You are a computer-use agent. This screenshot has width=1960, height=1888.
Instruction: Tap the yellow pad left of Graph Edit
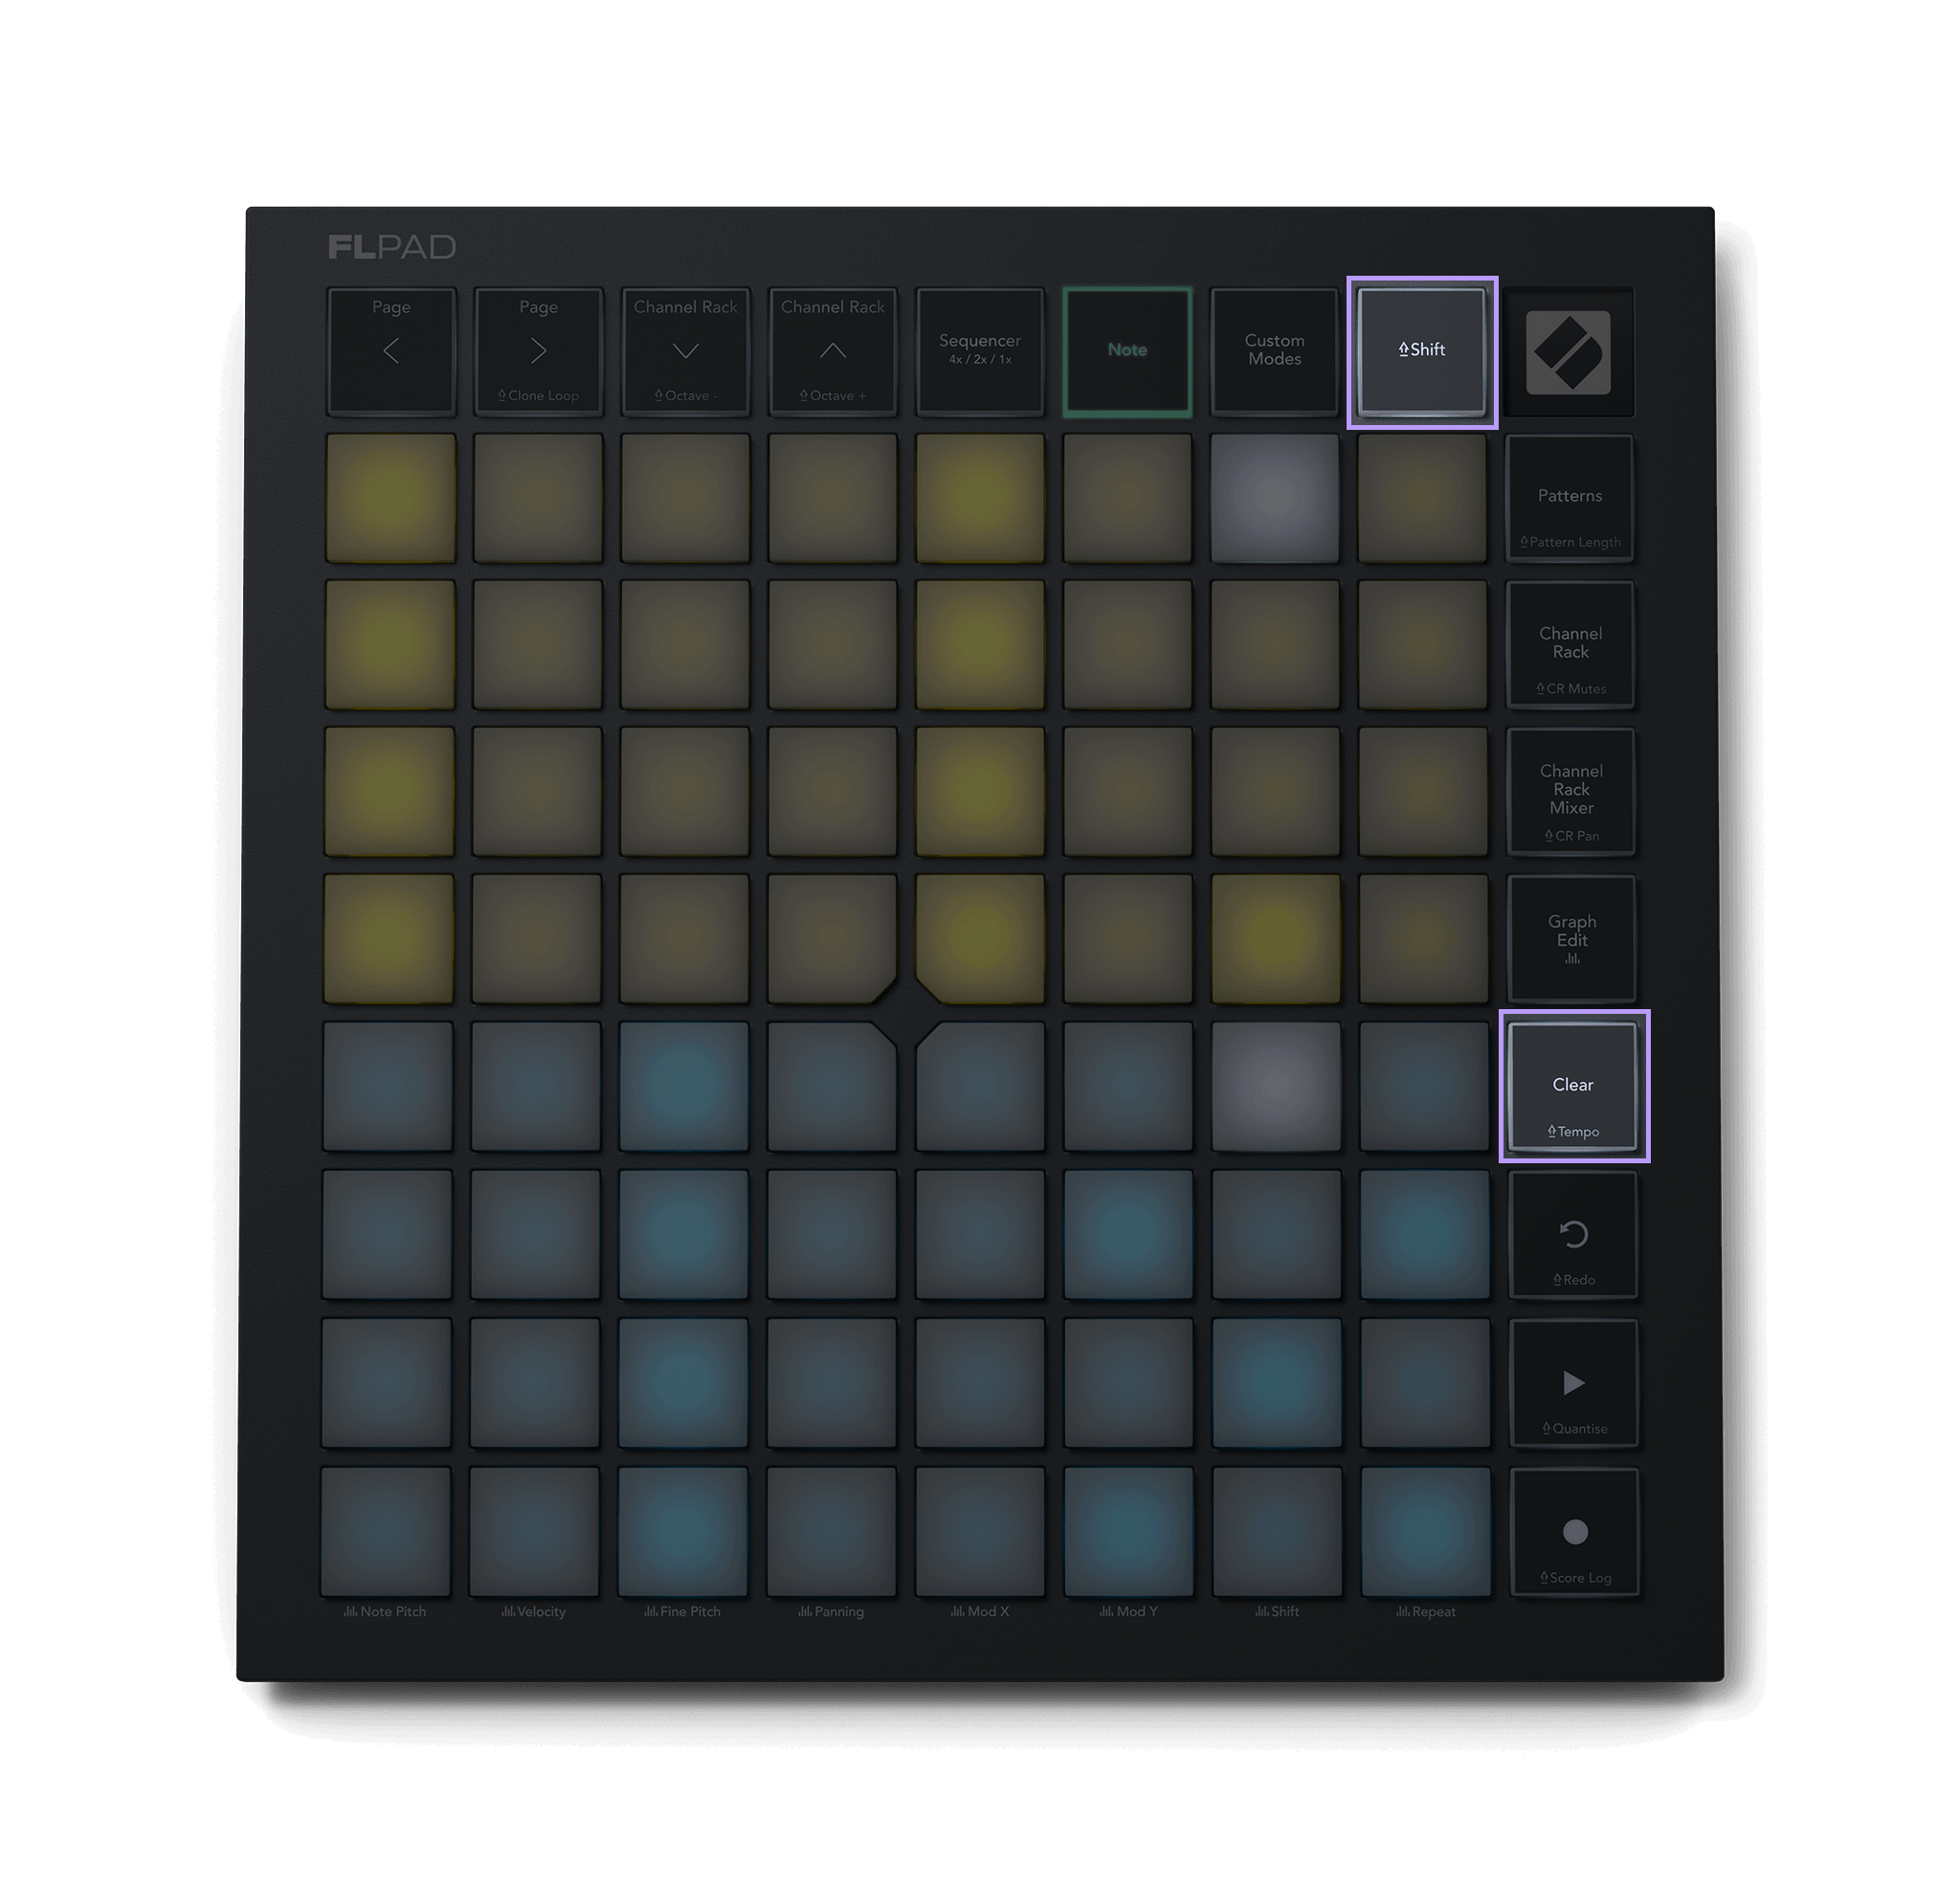pos(1423,938)
